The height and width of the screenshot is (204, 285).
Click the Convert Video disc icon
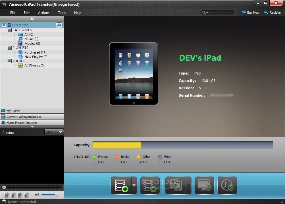pyautogui.click(x=3, y=116)
